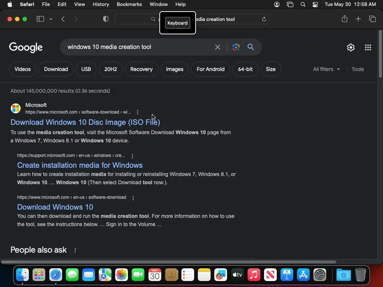Screen dimensions: 383x287
Task: Open more options for Download Windows 10 result
Action: [x=133, y=198]
